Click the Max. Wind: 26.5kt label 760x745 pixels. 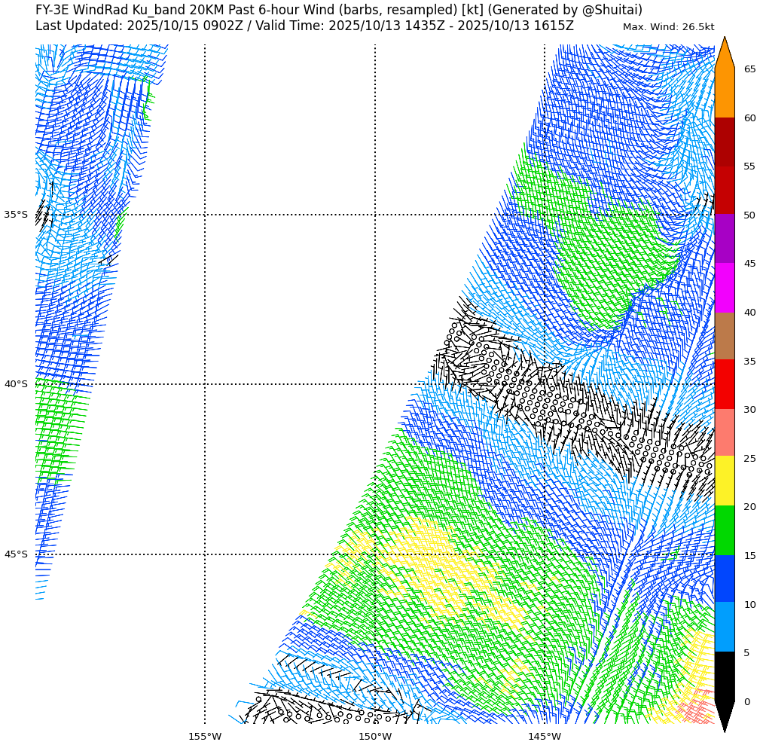point(668,27)
